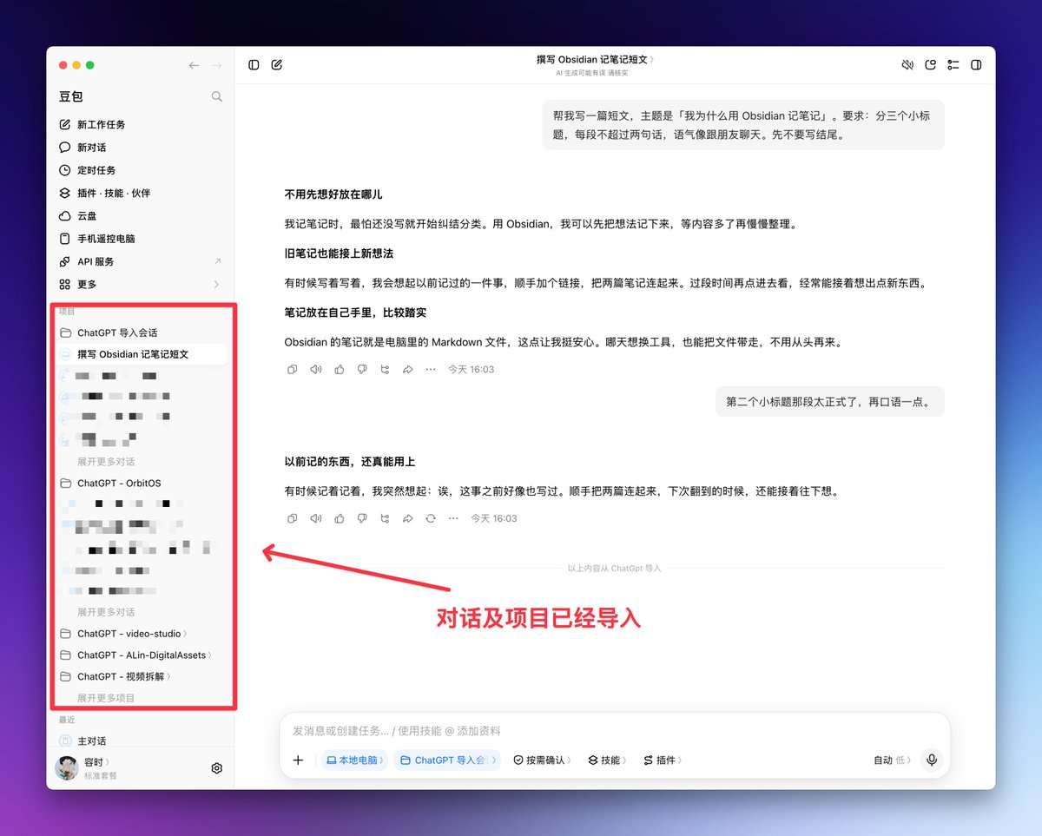1042x836 pixels.
Task: Open ChatGPT 导入会 project chip in input
Action: click(x=448, y=760)
